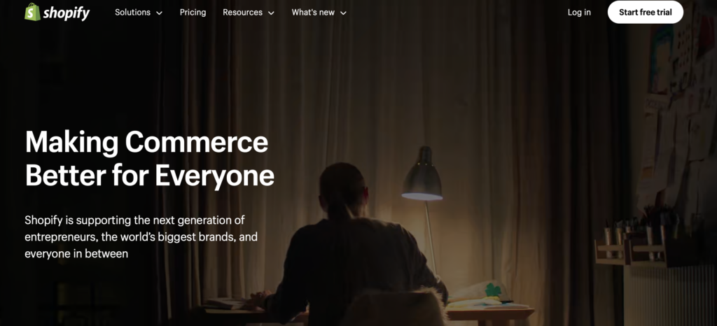Click the Start free trial button
This screenshot has width=717, height=326.
(645, 13)
